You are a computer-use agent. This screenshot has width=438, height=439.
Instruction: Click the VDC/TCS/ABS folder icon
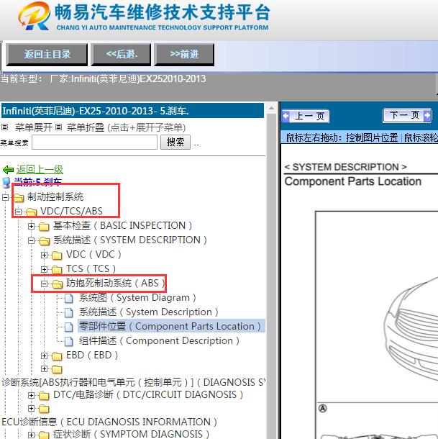point(32,212)
